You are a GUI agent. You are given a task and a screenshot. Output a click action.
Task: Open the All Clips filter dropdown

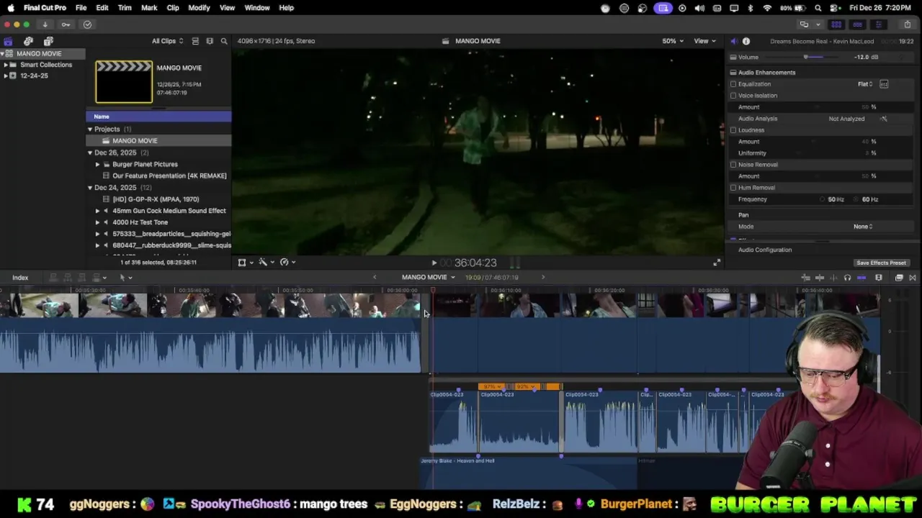pyautogui.click(x=167, y=41)
